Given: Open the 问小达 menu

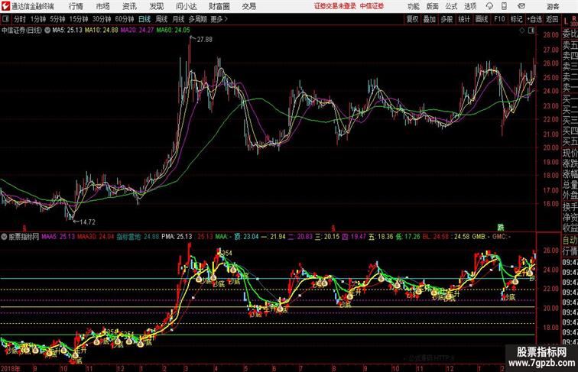Looking at the screenshot, I should click(x=186, y=6).
